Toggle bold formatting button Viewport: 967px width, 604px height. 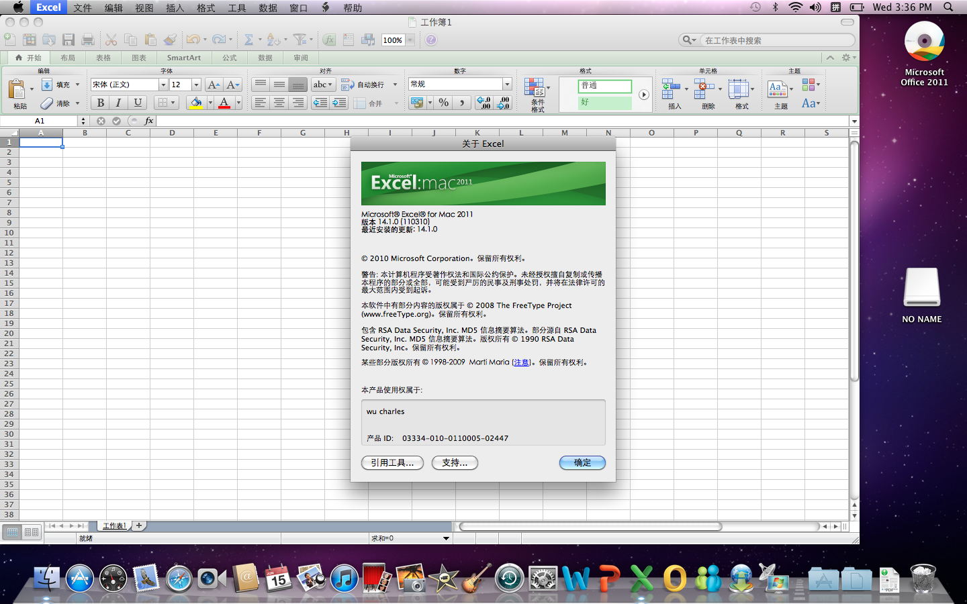click(100, 103)
